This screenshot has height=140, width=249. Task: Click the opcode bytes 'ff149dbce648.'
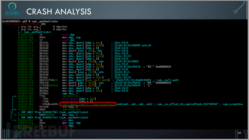coord(49,104)
